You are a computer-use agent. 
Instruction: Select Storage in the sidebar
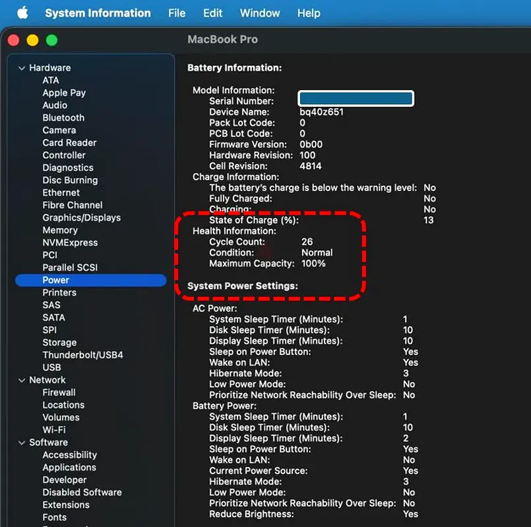pos(59,343)
